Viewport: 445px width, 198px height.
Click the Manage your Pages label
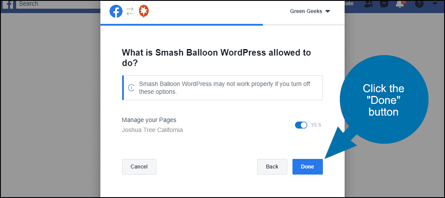[x=149, y=120]
